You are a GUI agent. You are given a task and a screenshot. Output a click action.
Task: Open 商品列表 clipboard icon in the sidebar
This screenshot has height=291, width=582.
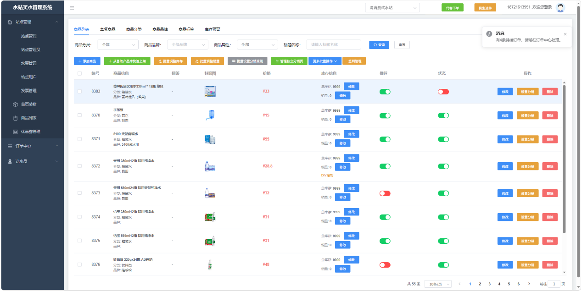click(15, 118)
